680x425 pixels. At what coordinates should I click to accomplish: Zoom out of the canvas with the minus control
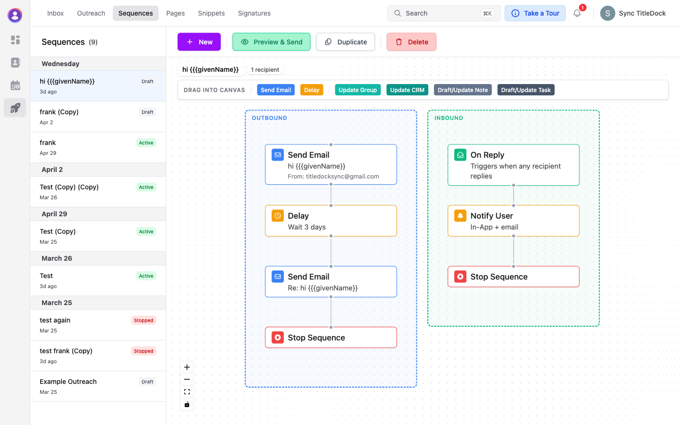pos(187,380)
